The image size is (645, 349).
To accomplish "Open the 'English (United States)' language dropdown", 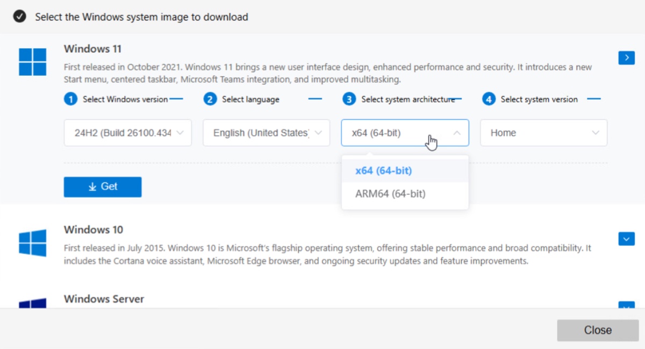I will coord(266,133).
